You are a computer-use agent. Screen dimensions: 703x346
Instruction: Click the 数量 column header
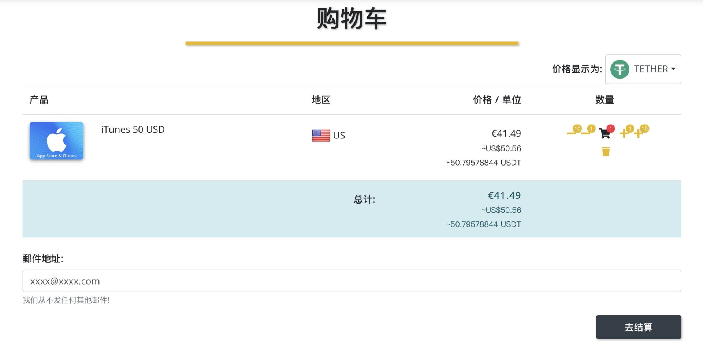click(605, 100)
